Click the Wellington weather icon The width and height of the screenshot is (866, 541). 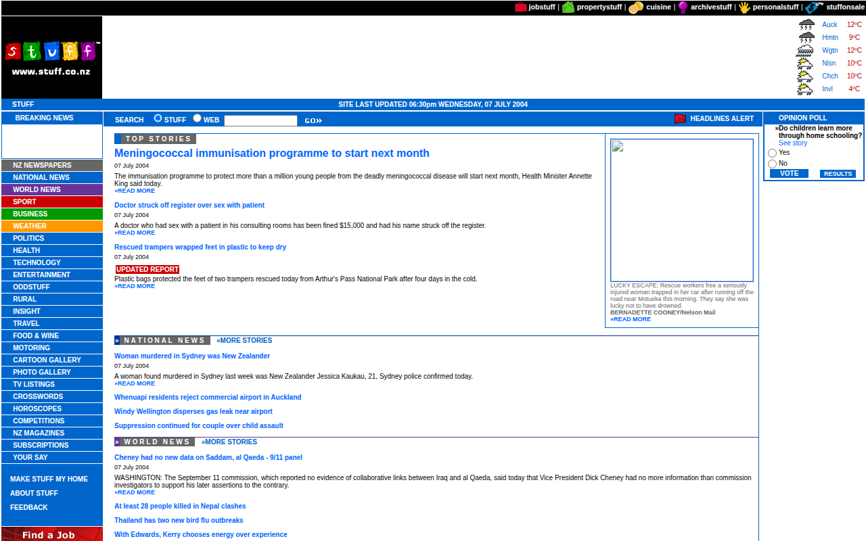pyautogui.click(x=806, y=50)
